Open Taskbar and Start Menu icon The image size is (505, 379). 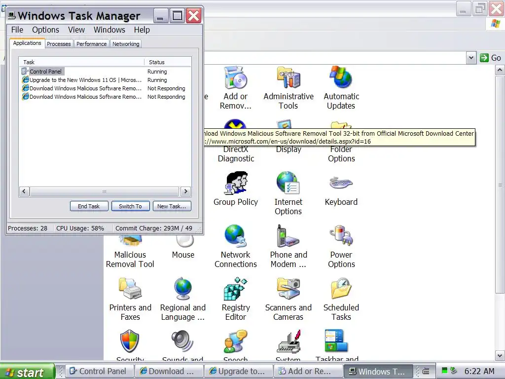coord(336,341)
